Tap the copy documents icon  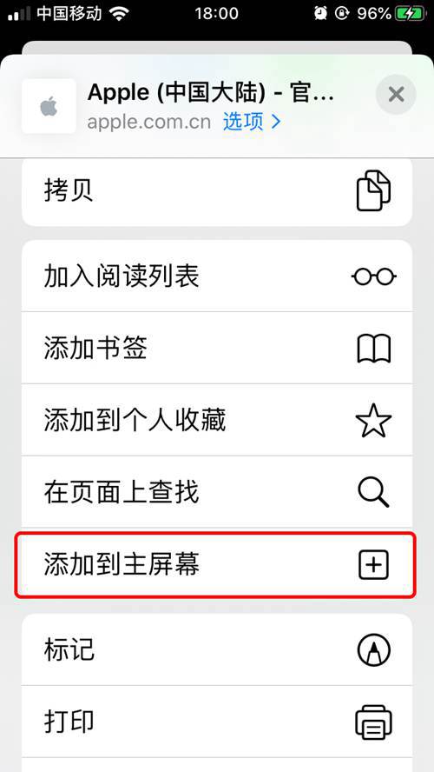click(373, 190)
